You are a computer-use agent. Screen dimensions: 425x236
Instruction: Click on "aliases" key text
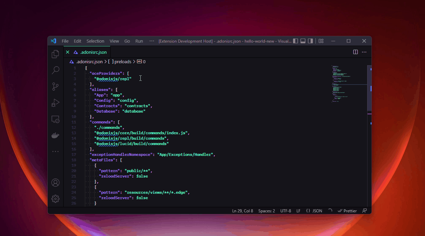(x=100, y=90)
